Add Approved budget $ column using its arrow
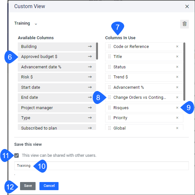The image size is (195, 195). point(90,57)
